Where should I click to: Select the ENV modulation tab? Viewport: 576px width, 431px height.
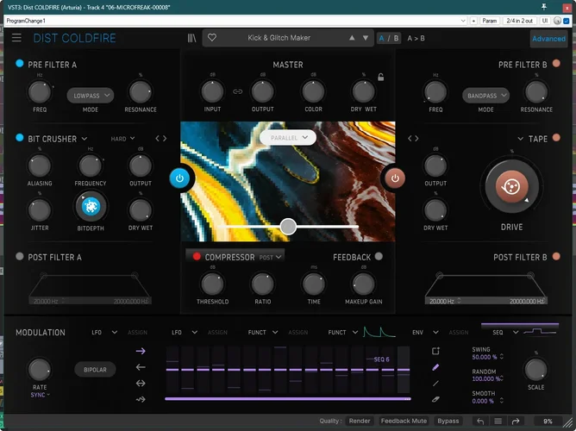(417, 332)
